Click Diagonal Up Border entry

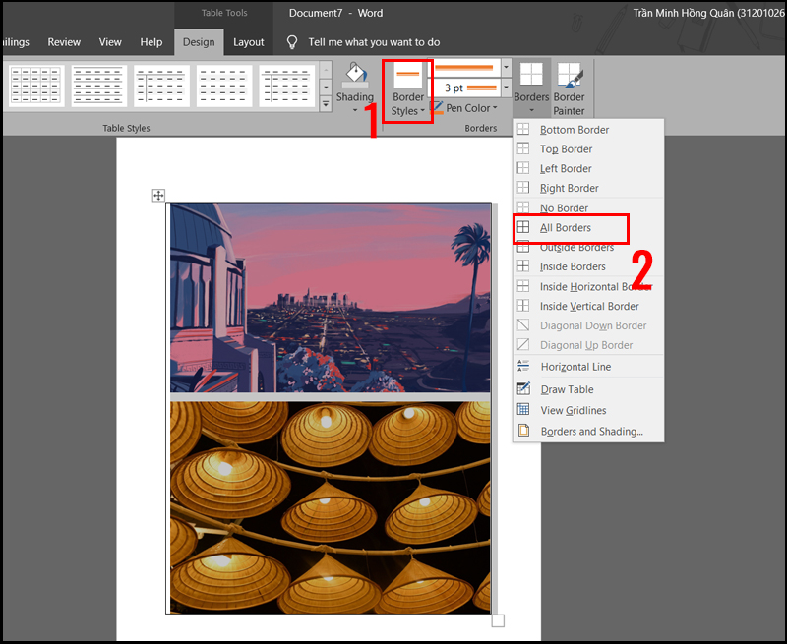click(588, 345)
